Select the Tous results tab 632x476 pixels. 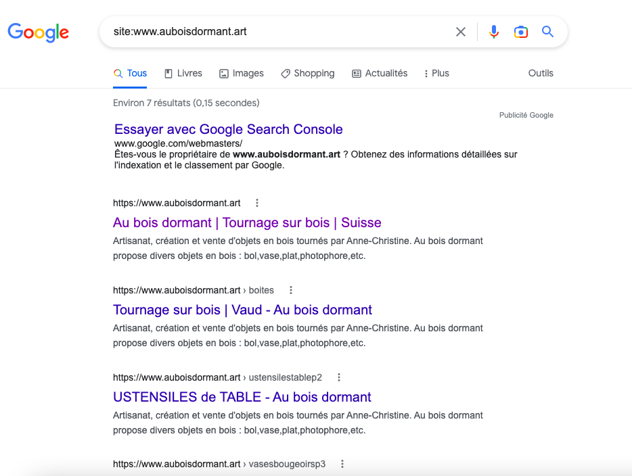click(130, 73)
